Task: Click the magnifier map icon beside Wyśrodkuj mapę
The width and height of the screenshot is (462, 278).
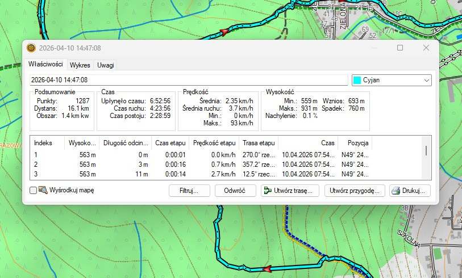Action: click(43, 191)
